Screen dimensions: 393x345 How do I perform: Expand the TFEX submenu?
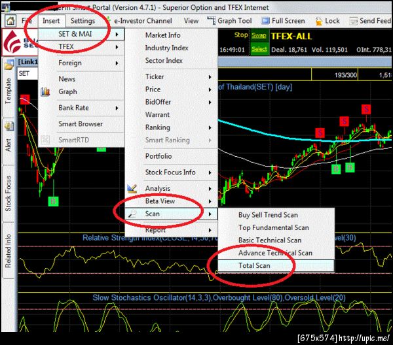coord(81,47)
